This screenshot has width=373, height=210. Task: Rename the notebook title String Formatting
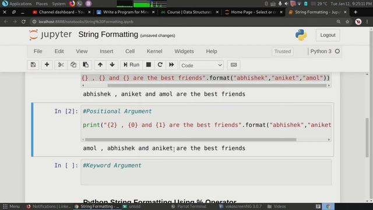coord(108,34)
